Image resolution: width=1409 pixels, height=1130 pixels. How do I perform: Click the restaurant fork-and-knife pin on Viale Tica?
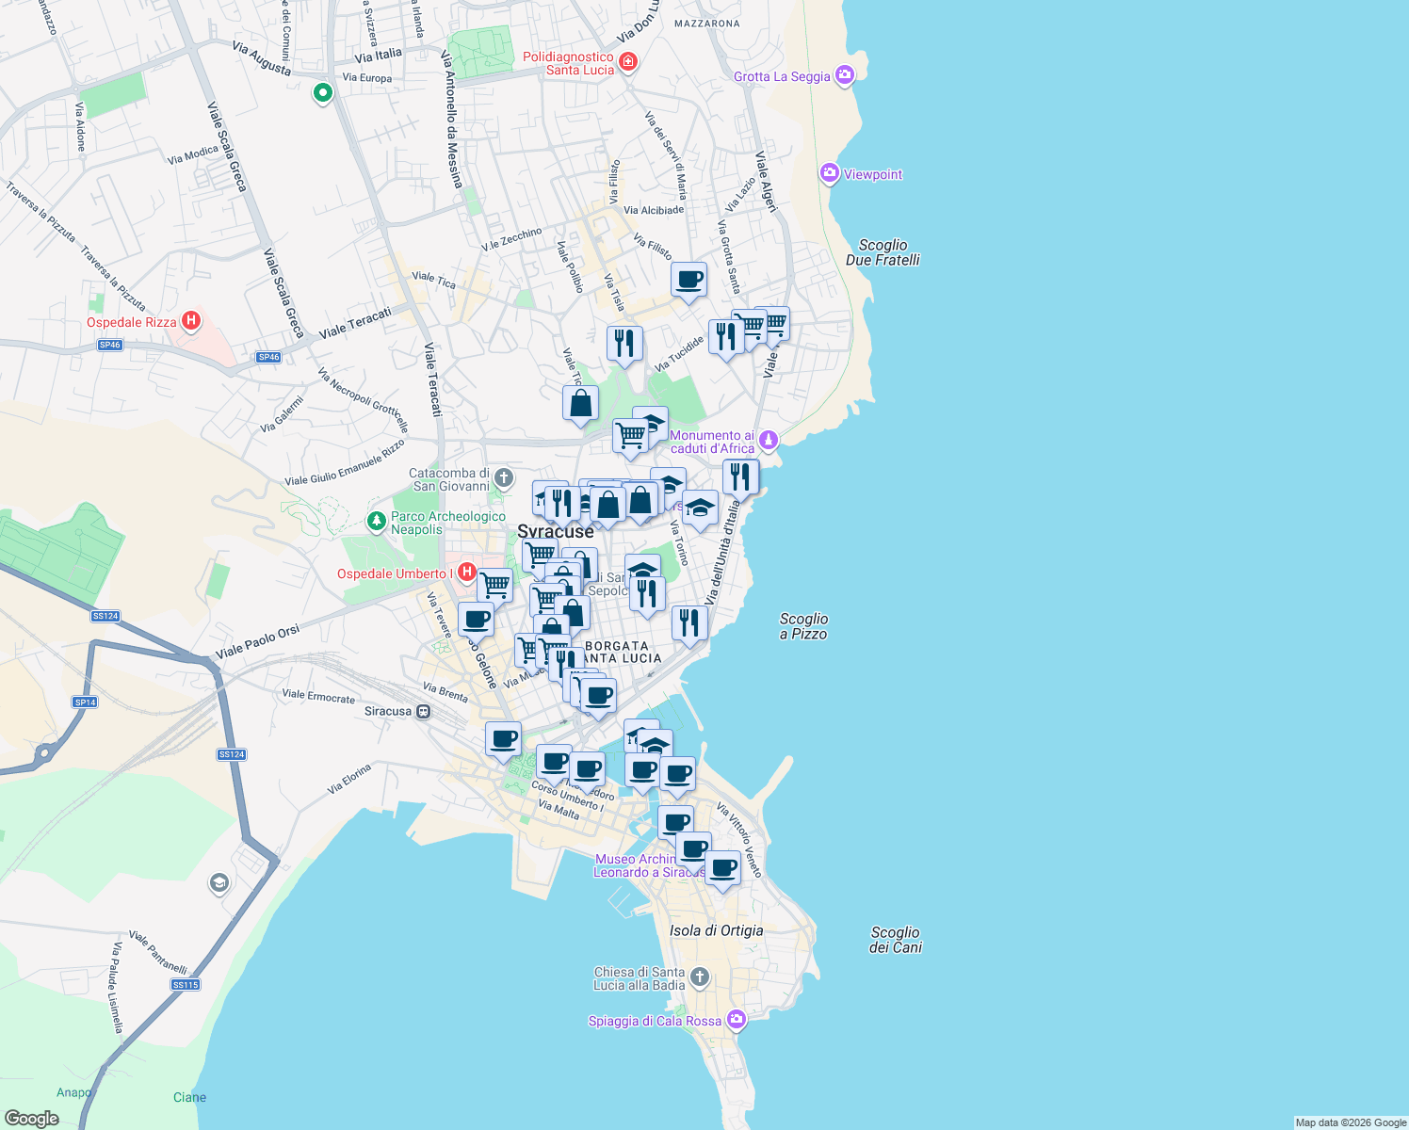(x=624, y=343)
